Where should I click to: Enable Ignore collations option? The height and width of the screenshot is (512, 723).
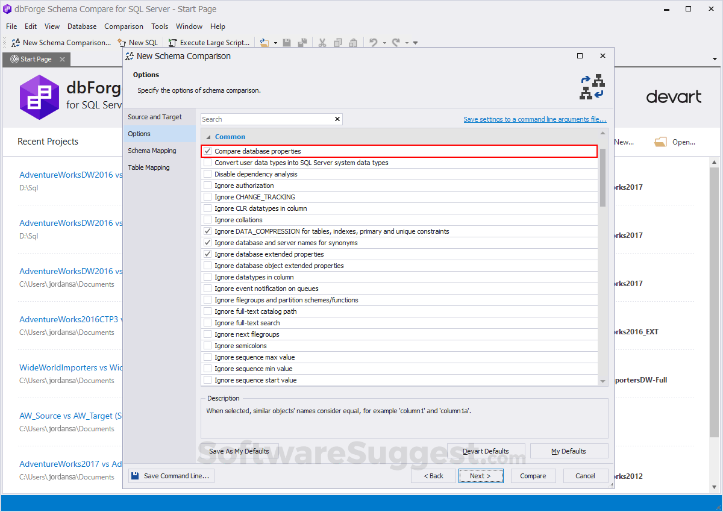(207, 220)
